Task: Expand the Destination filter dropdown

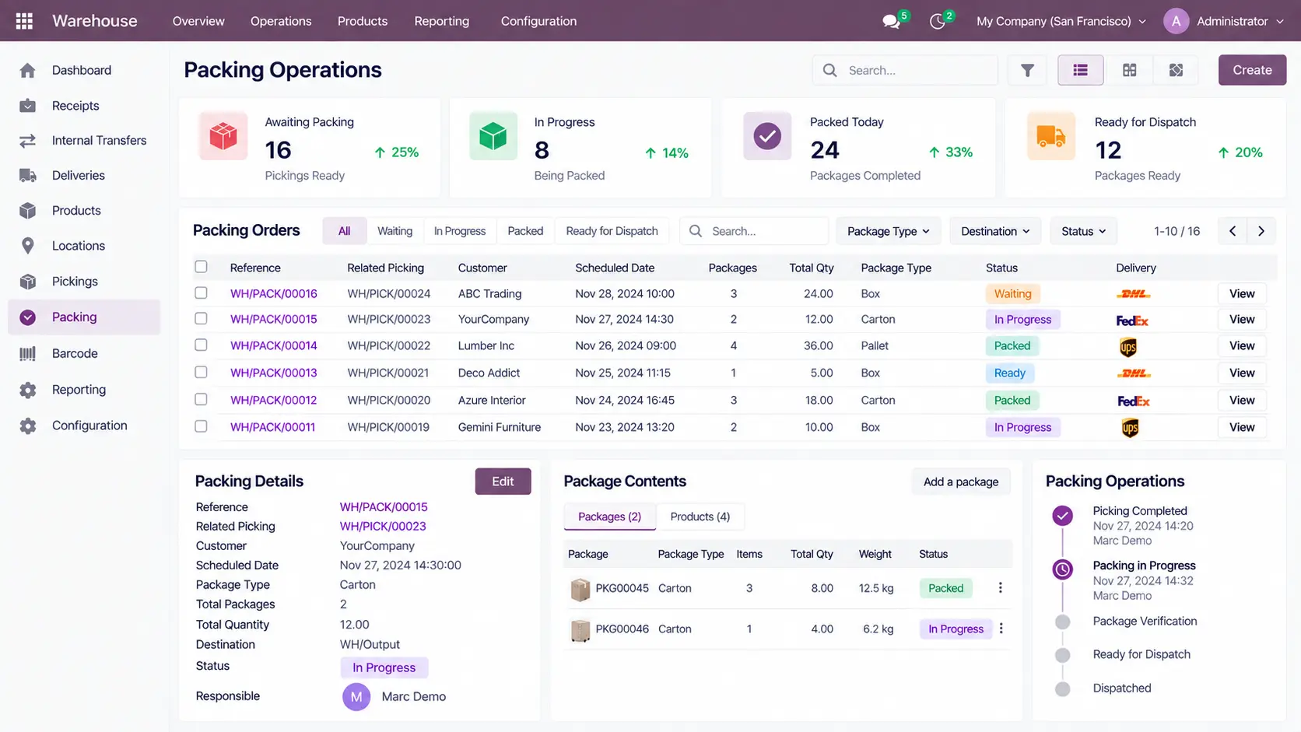Action: coord(995,231)
